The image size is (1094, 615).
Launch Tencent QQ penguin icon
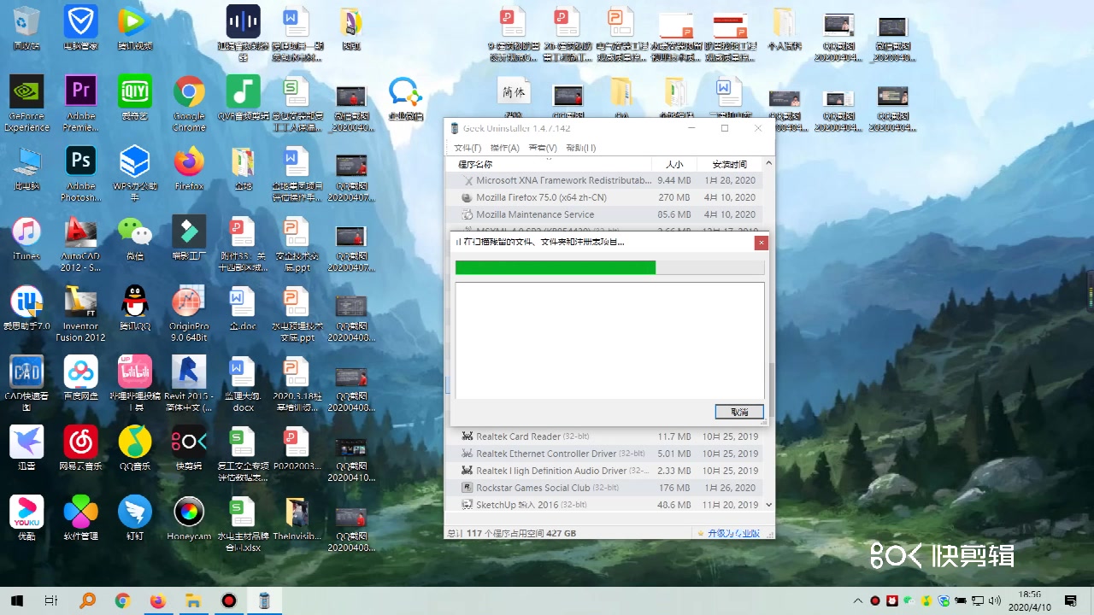tap(134, 307)
